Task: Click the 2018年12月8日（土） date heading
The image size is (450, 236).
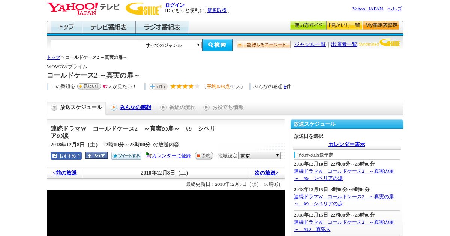Action: [x=165, y=173]
